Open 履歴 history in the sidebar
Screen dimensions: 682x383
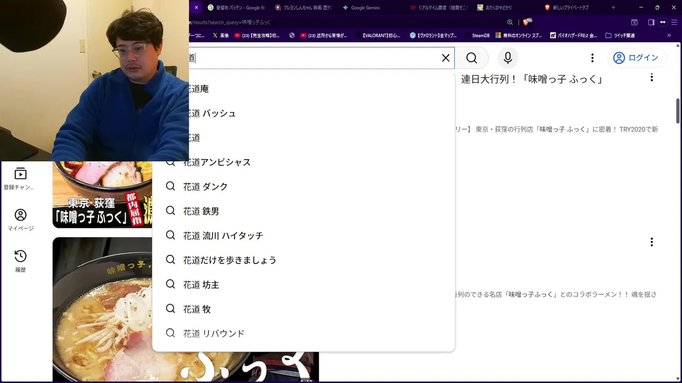pos(20,261)
